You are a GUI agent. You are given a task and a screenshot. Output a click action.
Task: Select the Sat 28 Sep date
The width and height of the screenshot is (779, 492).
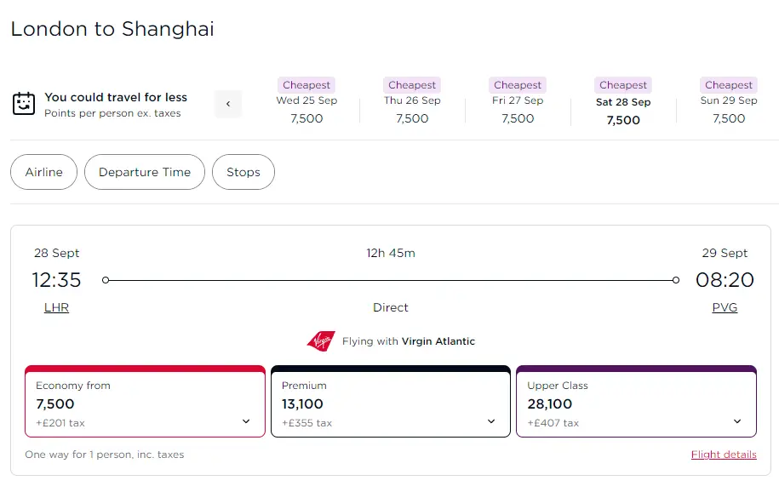point(623,102)
